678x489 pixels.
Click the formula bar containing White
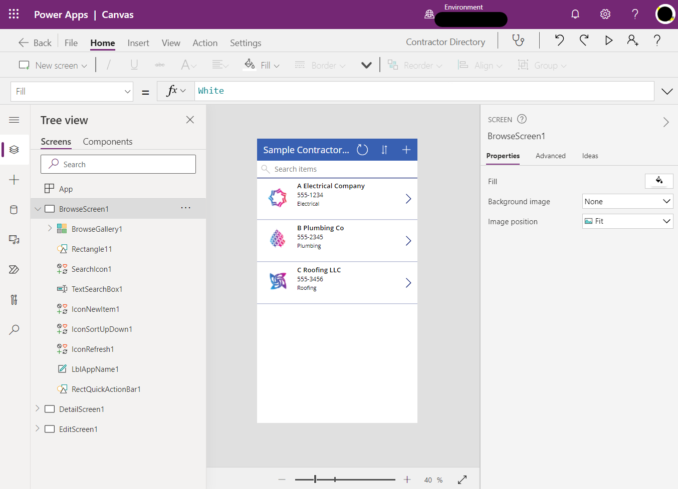click(x=424, y=91)
